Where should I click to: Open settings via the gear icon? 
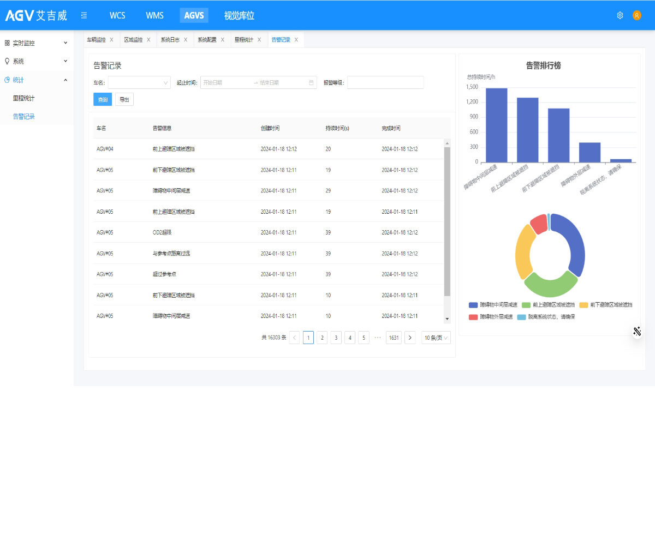620,16
